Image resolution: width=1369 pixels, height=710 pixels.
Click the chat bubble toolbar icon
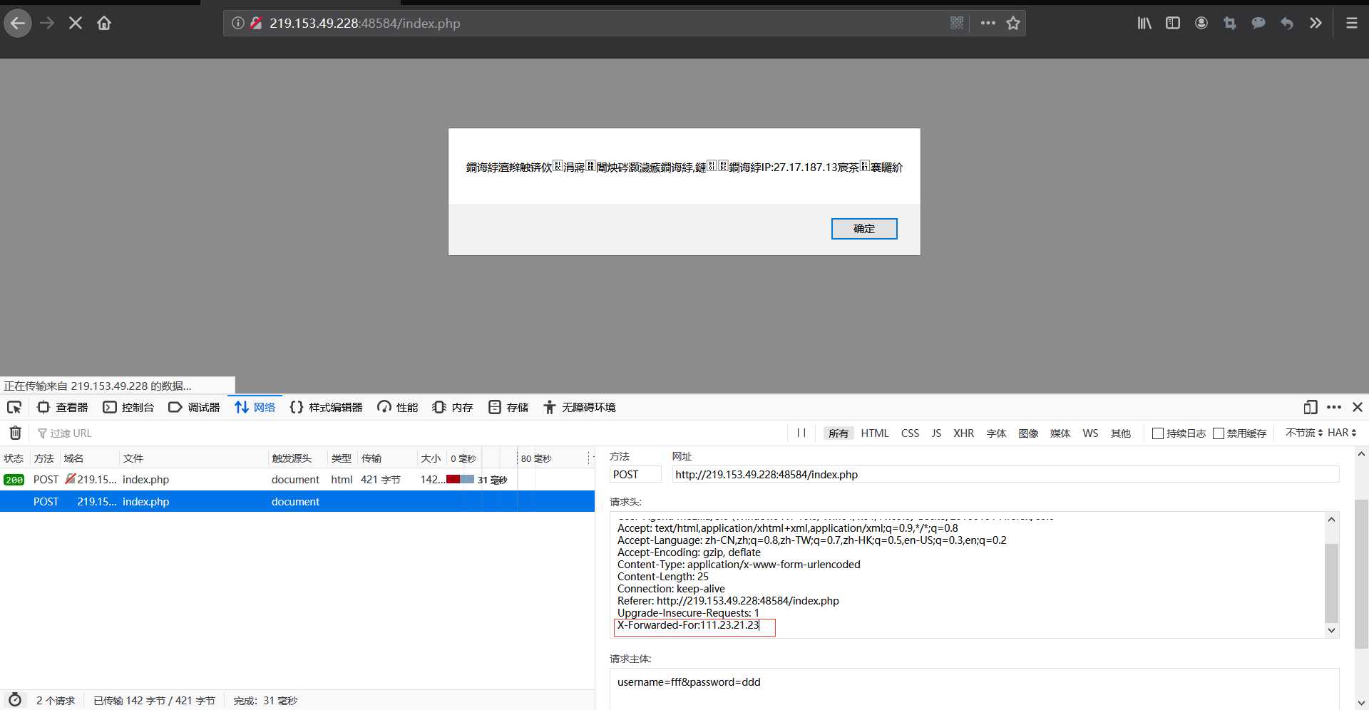tap(1258, 24)
